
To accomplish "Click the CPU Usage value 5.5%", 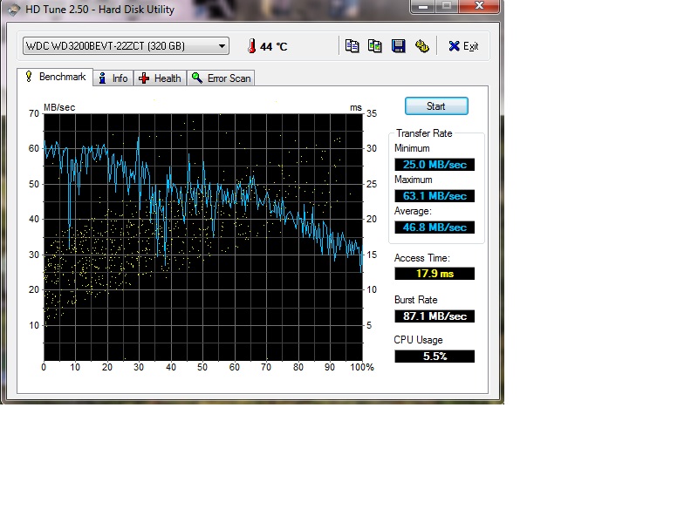I will click(435, 357).
